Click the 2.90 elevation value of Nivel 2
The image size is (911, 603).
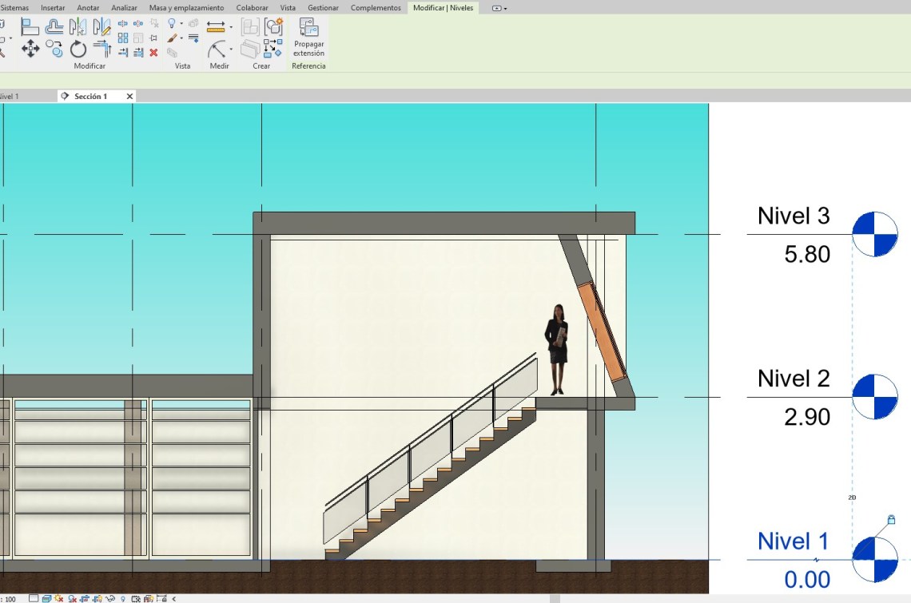click(807, 417)
